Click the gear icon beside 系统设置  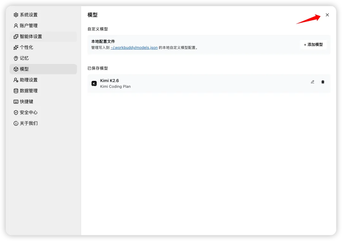click(x=16, y=15)
